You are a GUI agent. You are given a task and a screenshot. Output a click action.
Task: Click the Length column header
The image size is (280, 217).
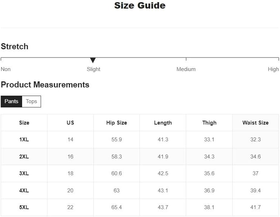pos(163,123)
